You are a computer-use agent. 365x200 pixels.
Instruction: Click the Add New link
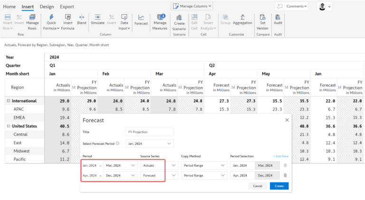tap(280, 156)
